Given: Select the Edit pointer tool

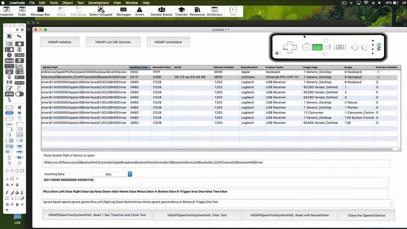Looking at the screenshot, I should tap(19, 36).
